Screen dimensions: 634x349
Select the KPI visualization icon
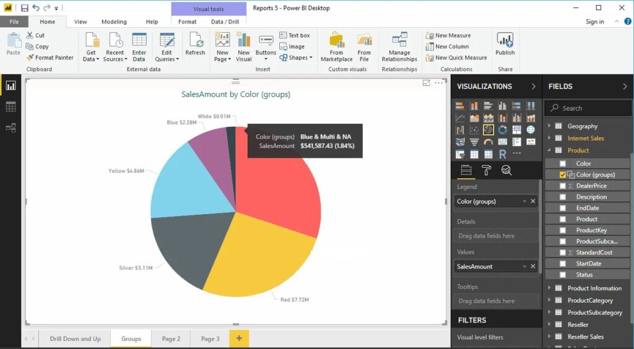click(531, 142)
